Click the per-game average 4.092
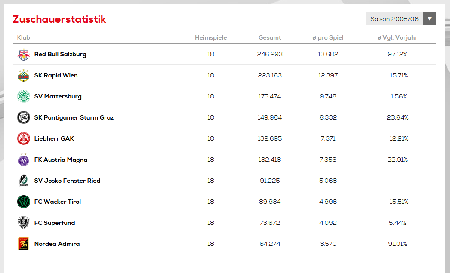Image resolution: width=450 pixels, height=273 pixels. point(328,223)
